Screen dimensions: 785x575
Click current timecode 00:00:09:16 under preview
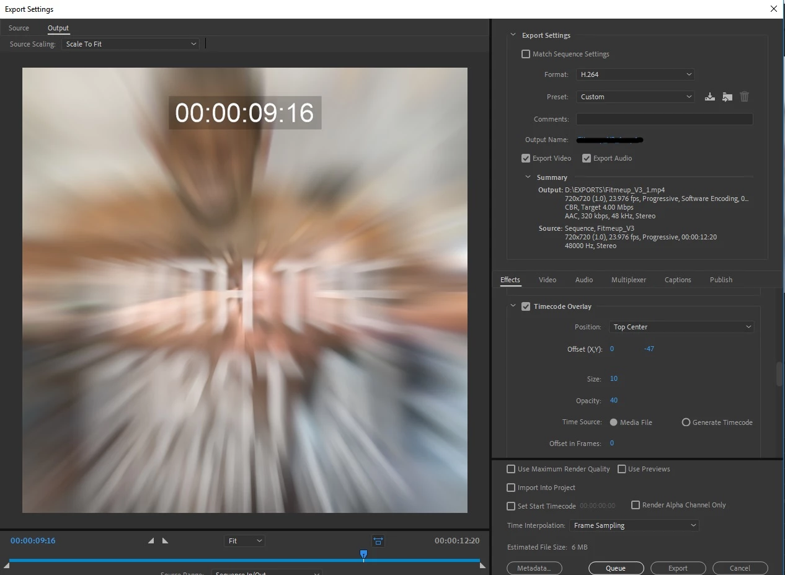click(x=33, y=541)
